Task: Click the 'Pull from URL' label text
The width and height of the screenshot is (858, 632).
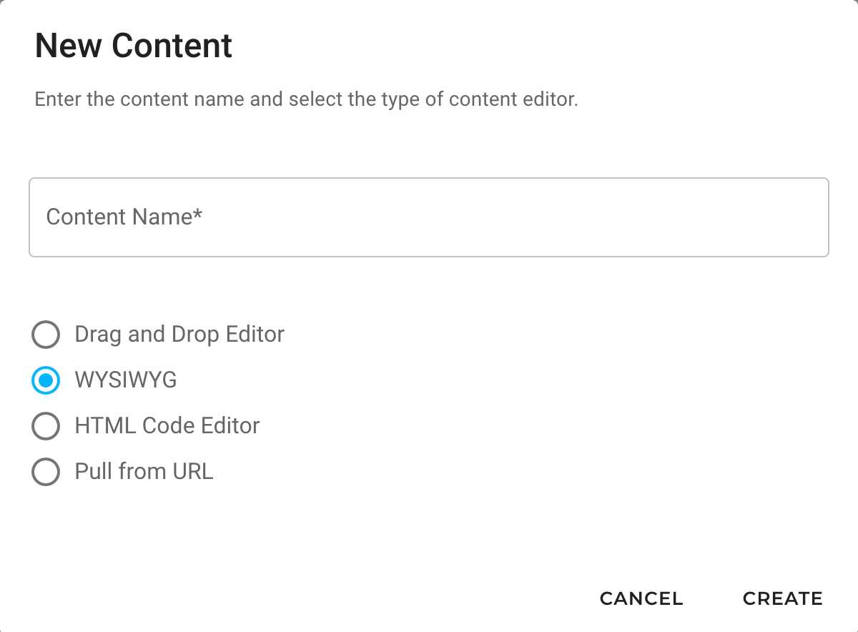Action: pos(144,472)
